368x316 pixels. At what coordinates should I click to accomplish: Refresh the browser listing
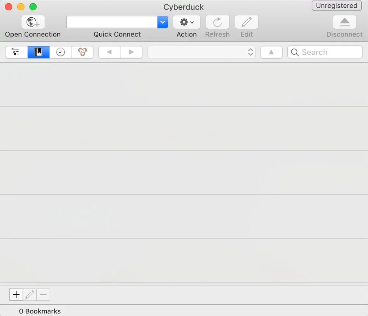[x=217, y=22]
